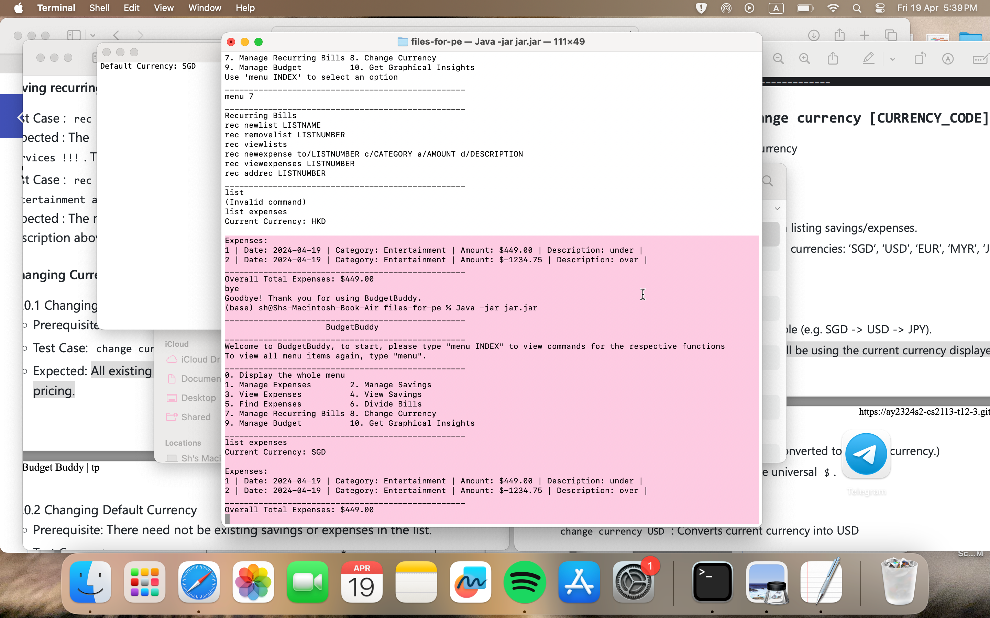This screenshot has width=990, height=618.
Task: Expand the markup tools dropdown arrow
Action: pyautogui.click(x=892, y=60)
